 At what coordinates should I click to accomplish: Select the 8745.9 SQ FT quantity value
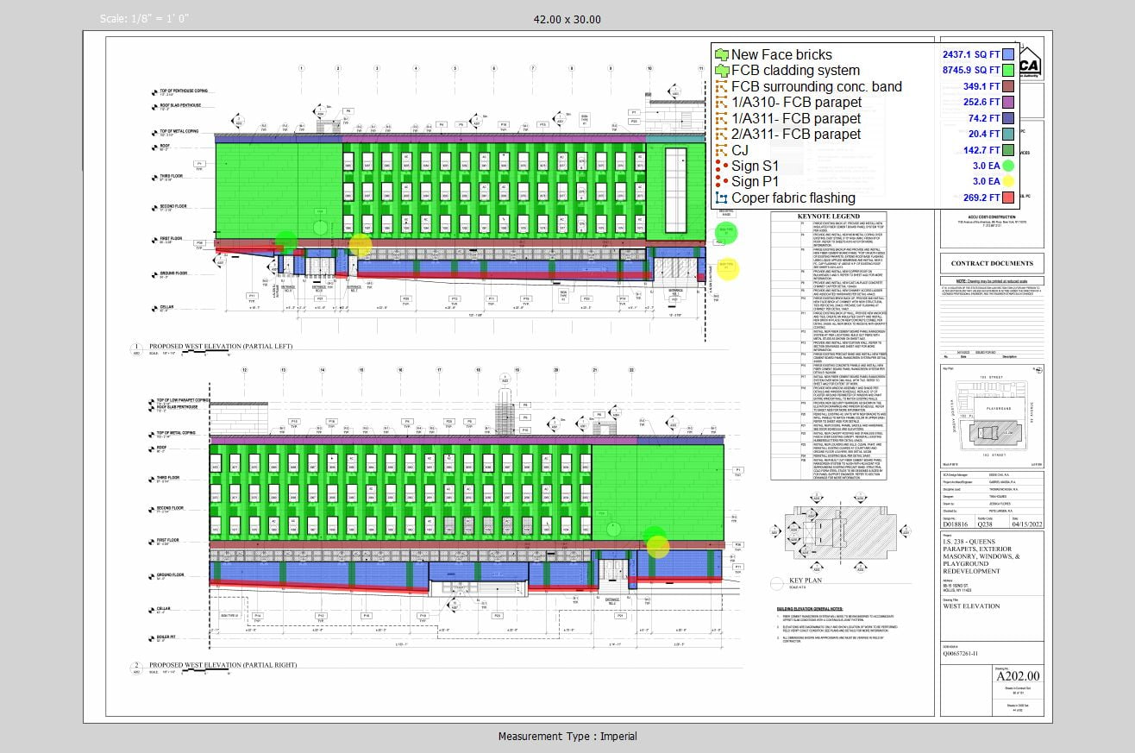pyautogui.click(x=971, y=71)
